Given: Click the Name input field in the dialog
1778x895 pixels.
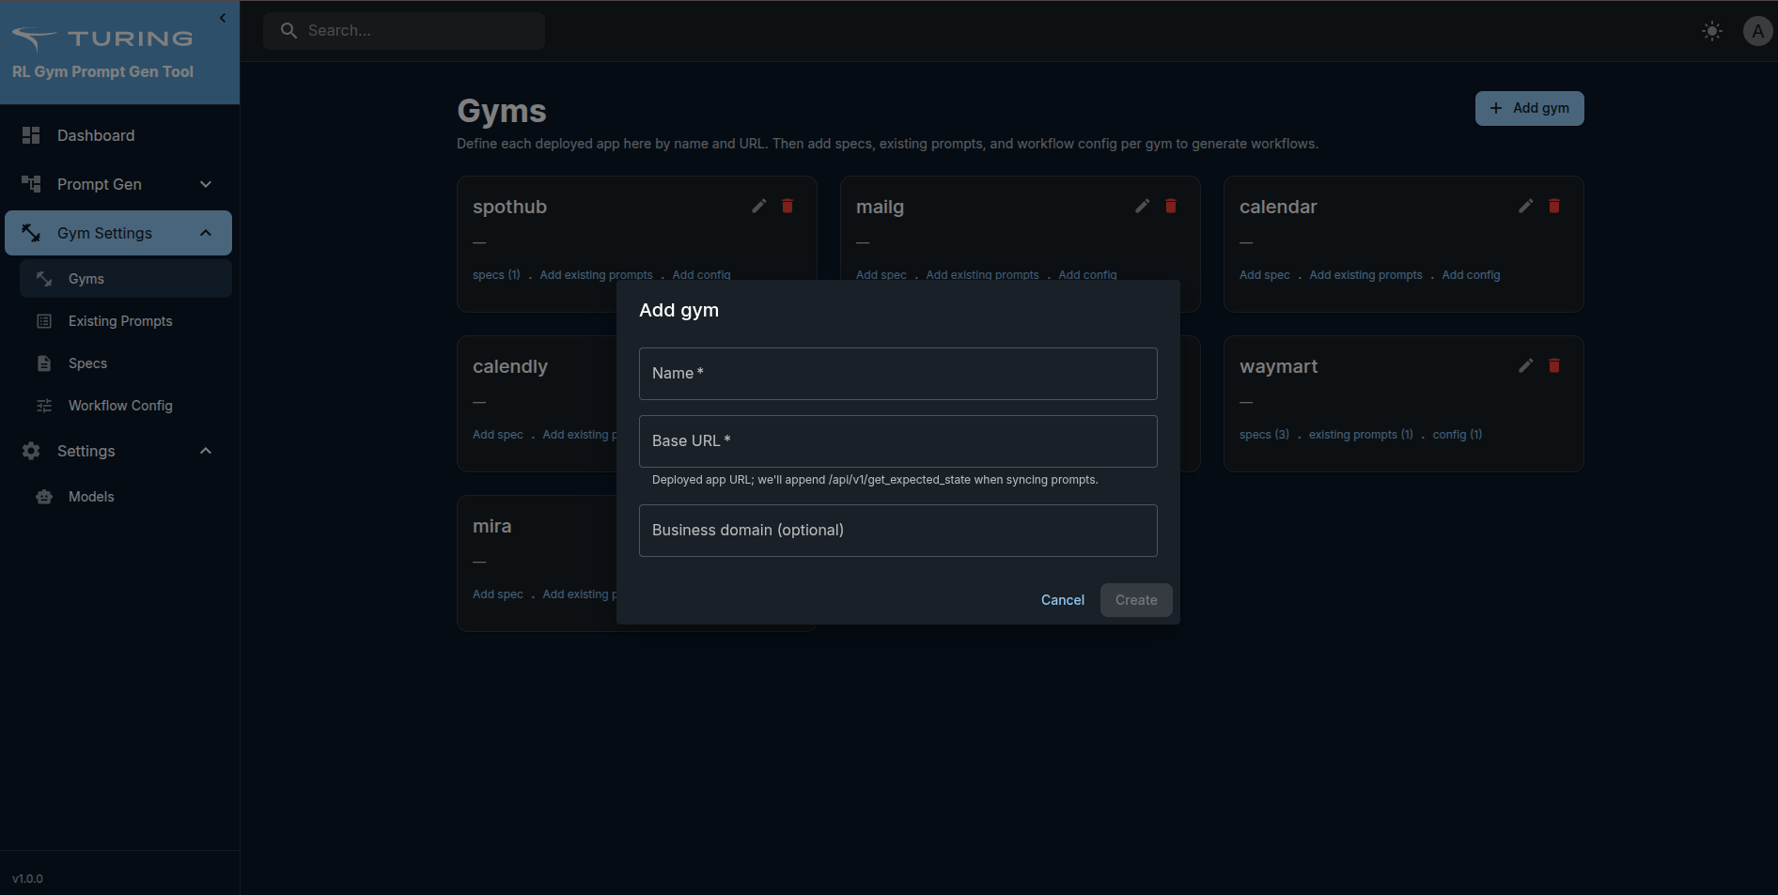Looking at the screenshot, I should pos(897,373).
